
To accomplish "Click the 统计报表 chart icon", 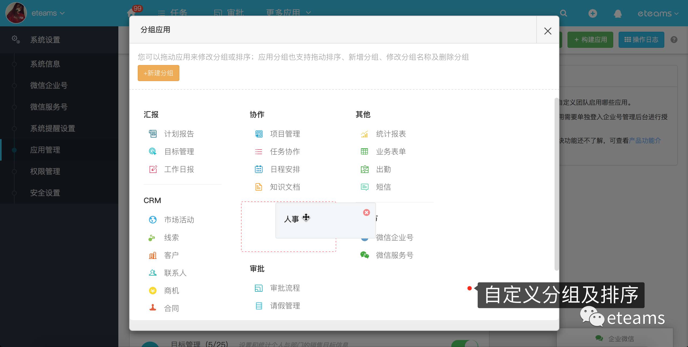I will pos(364,134).
